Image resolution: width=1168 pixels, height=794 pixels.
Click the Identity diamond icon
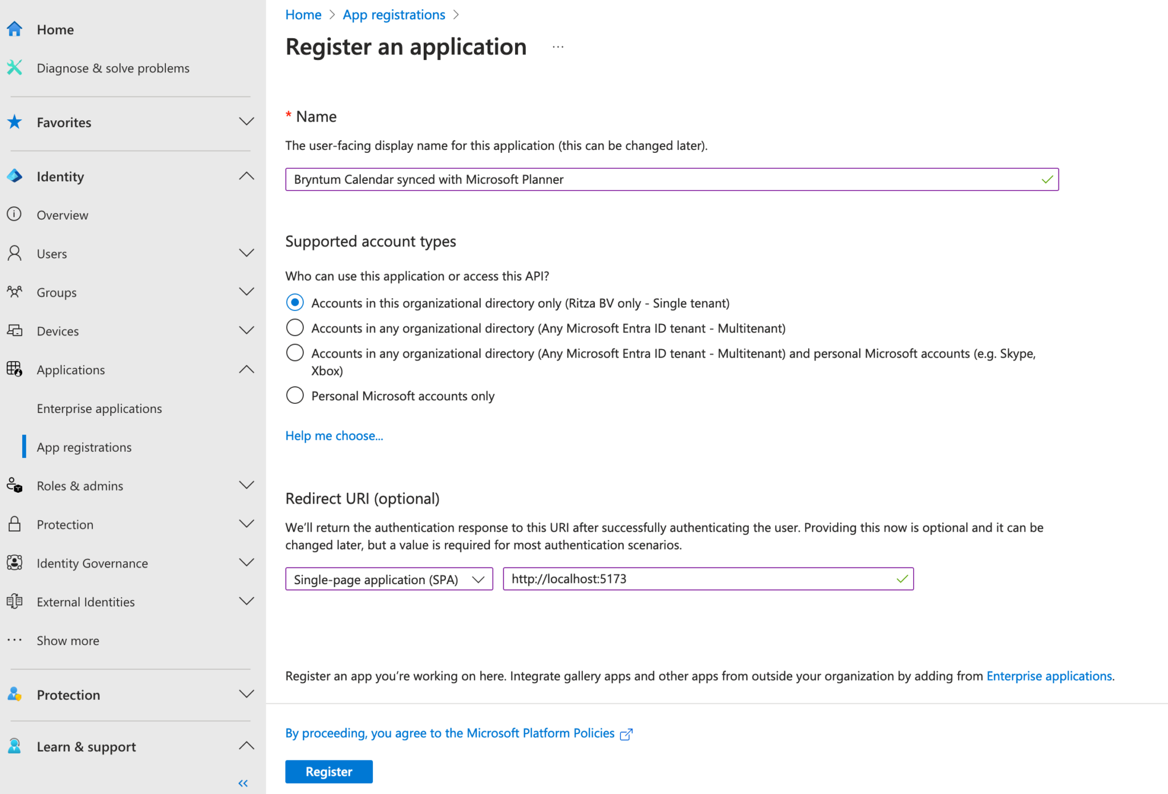point(14,176)
